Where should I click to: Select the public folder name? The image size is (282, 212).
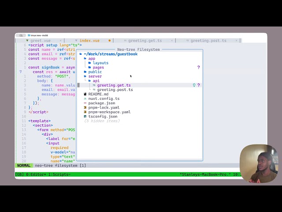point(95,72)
